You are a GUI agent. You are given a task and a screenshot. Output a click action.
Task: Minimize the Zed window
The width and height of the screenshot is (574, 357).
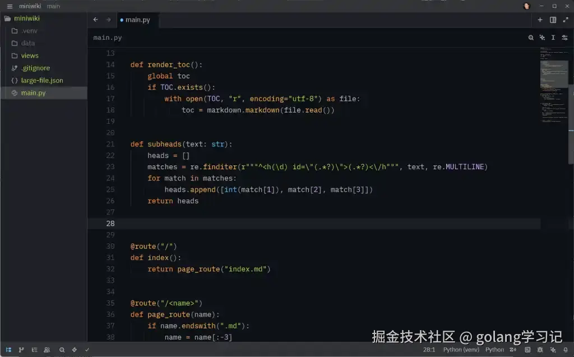pos(541,6)
